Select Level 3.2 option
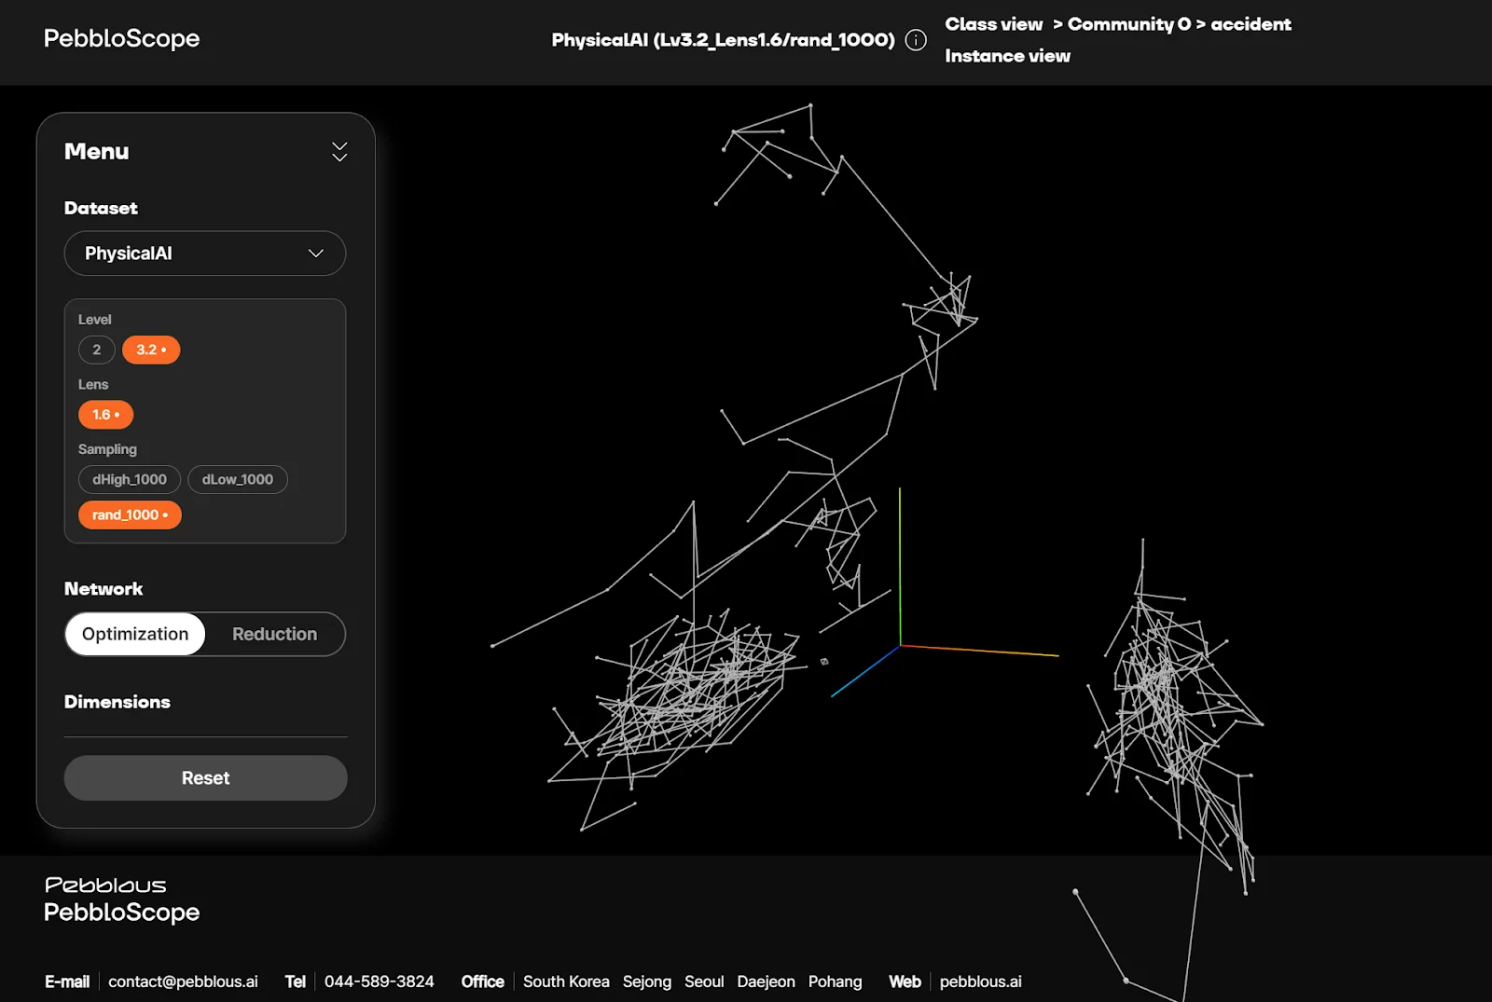 point(150,350)
